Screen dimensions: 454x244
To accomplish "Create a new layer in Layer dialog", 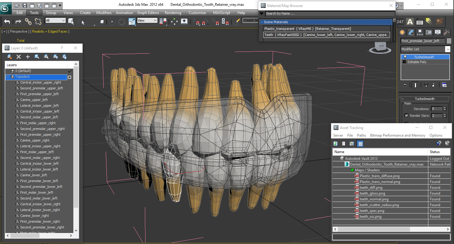I will pyautogui.click(x=9, y=57).
